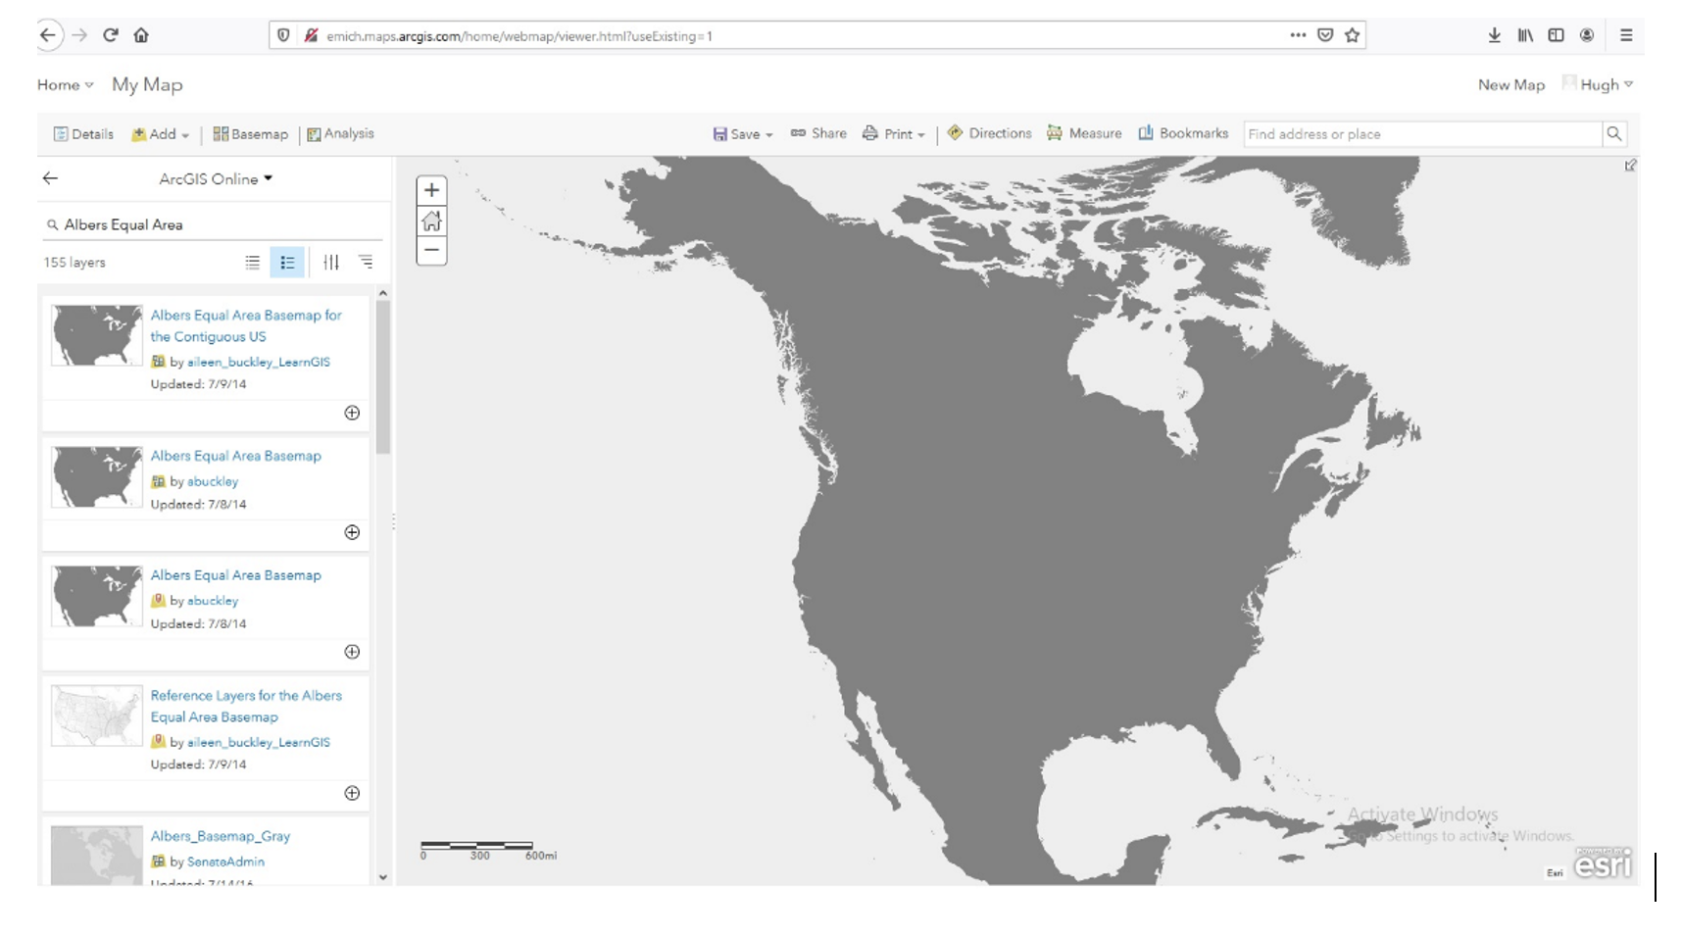This screenshot has width=1682, height=937.
Task: Open the Add layer dropdown
Action: click(x=161, y=134)
